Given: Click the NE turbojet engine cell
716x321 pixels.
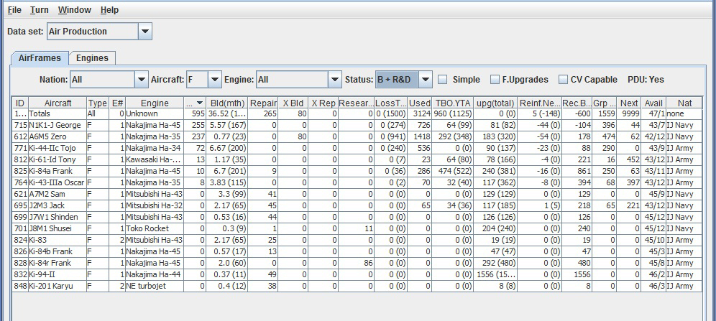Looking at the screenshot, I should point(155,286).
